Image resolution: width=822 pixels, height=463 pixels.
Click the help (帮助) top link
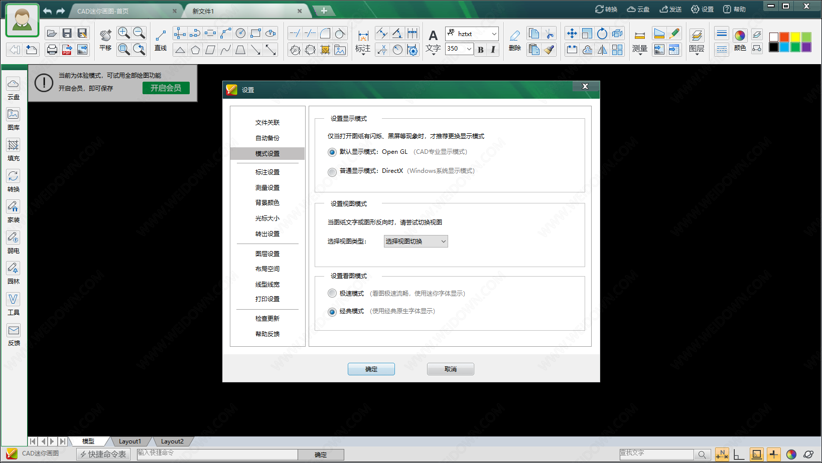click(x=735, y=10)
